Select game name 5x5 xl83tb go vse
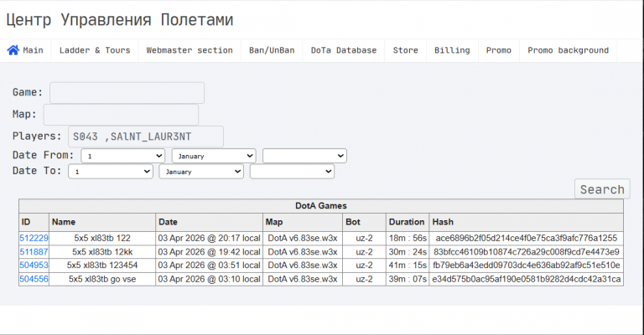The width and height of the screenshot is (644, 335). click(x=102, y=279)
